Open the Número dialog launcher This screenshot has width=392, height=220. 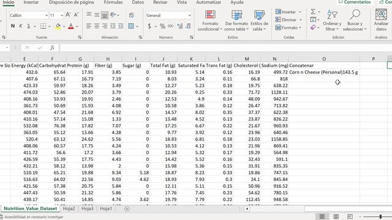[x=191, y=37]
